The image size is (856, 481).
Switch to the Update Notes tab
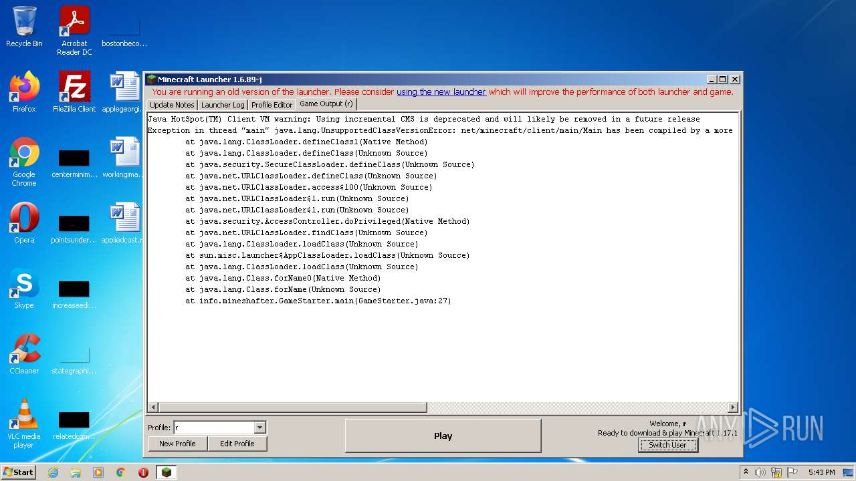[172, 105]
